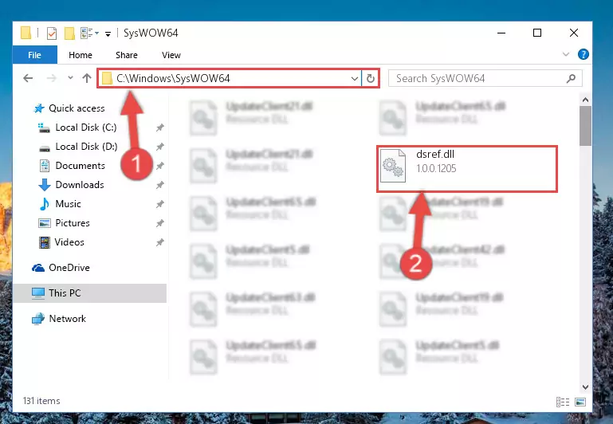Go forward using the Forward arrow
Screen dimensions: 613x424
point(51,78)
